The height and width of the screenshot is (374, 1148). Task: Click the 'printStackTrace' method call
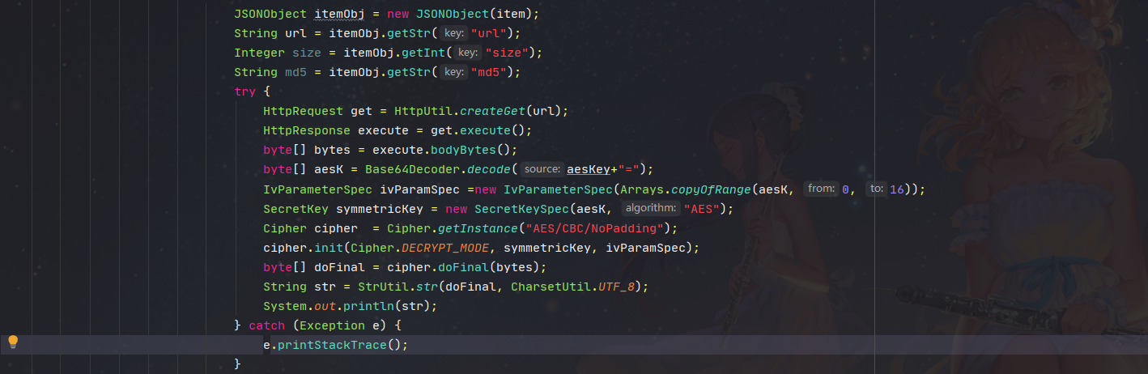click(x=332, y=344)
